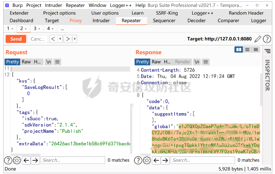Switch to the Comparer tab
The image size is (275, 174).
[x=228, y=21]
